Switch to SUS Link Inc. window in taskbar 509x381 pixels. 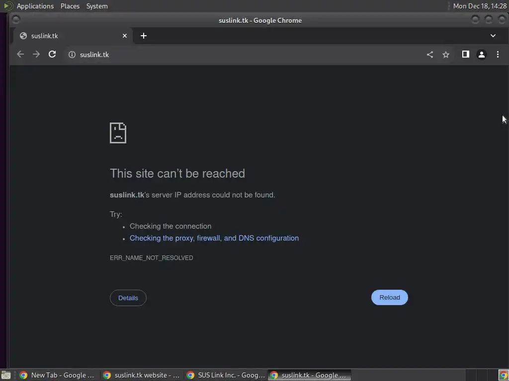[226, 375]
